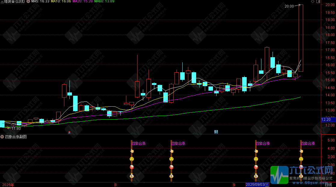Select the 日线 period tab
Image resolution: width=336 pixels, height=187 pixels.
pyautogui.click(x=328, y=185)
